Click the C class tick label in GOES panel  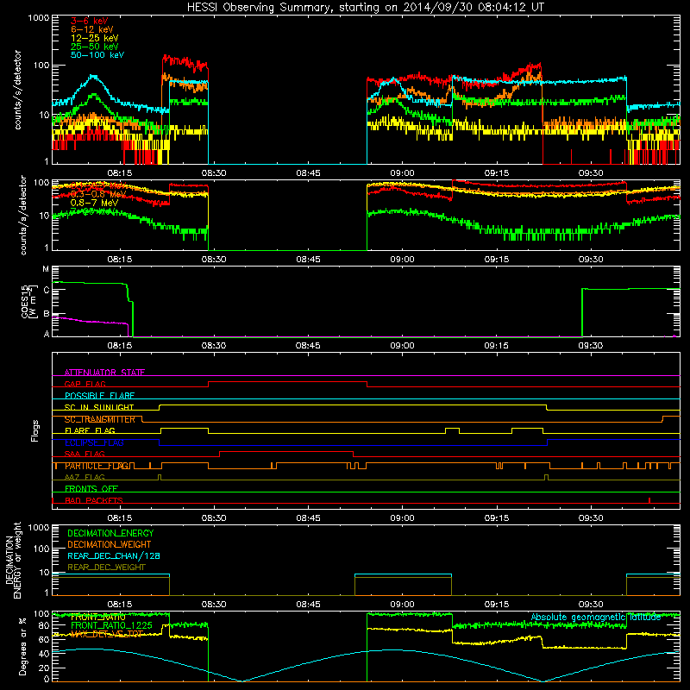coord(47,291)
